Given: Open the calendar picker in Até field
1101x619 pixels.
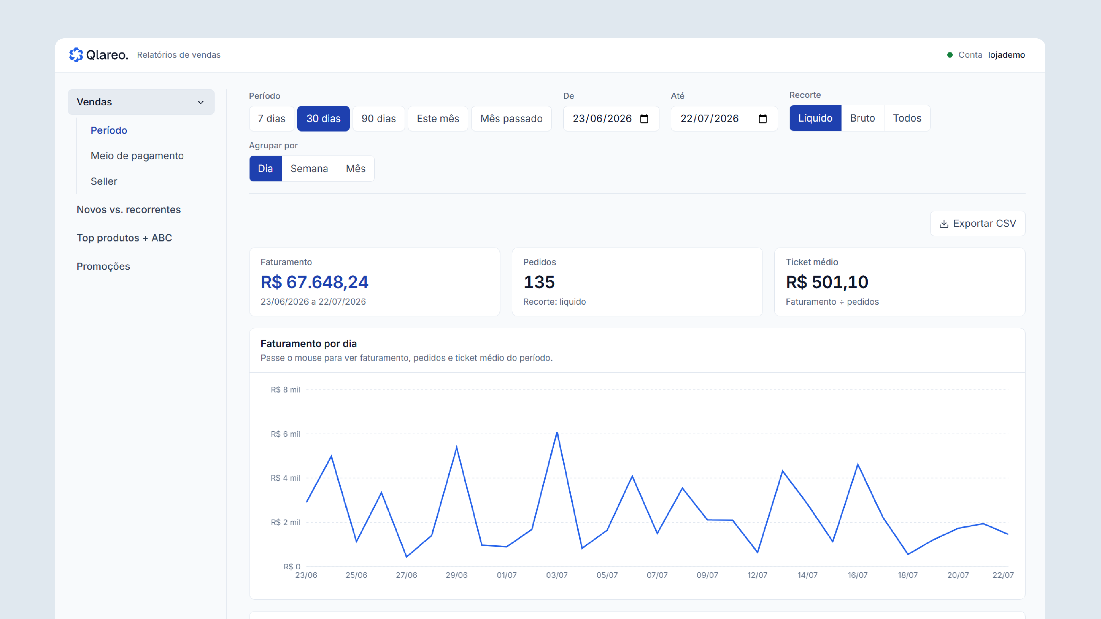Looking at the screenshot, I should (762, 119).
